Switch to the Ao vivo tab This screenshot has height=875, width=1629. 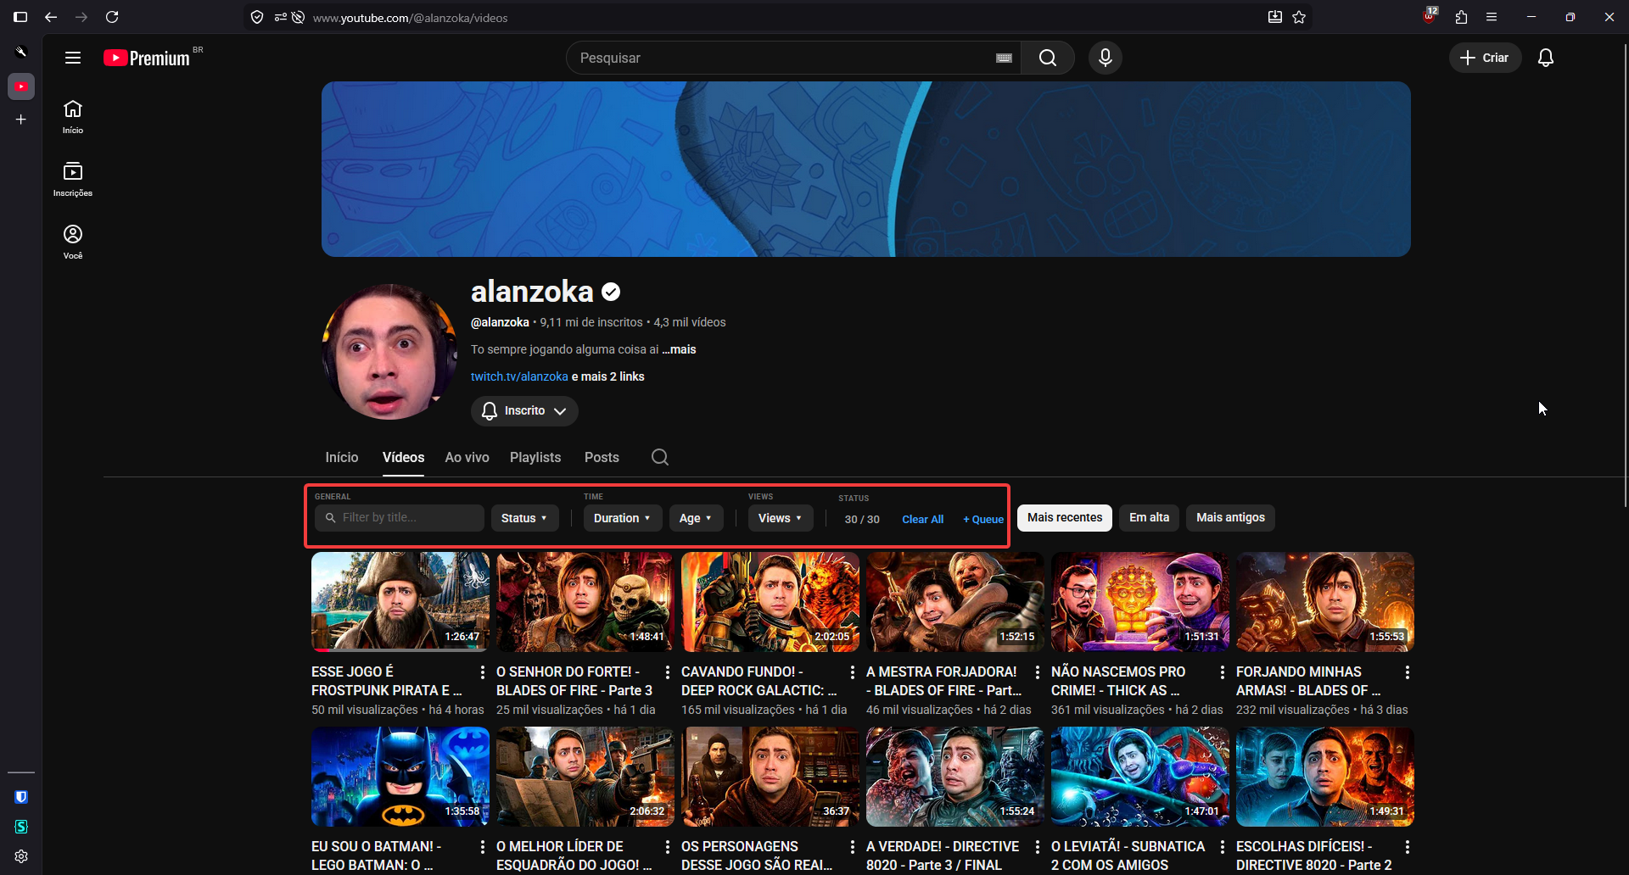tap(467, 457)
